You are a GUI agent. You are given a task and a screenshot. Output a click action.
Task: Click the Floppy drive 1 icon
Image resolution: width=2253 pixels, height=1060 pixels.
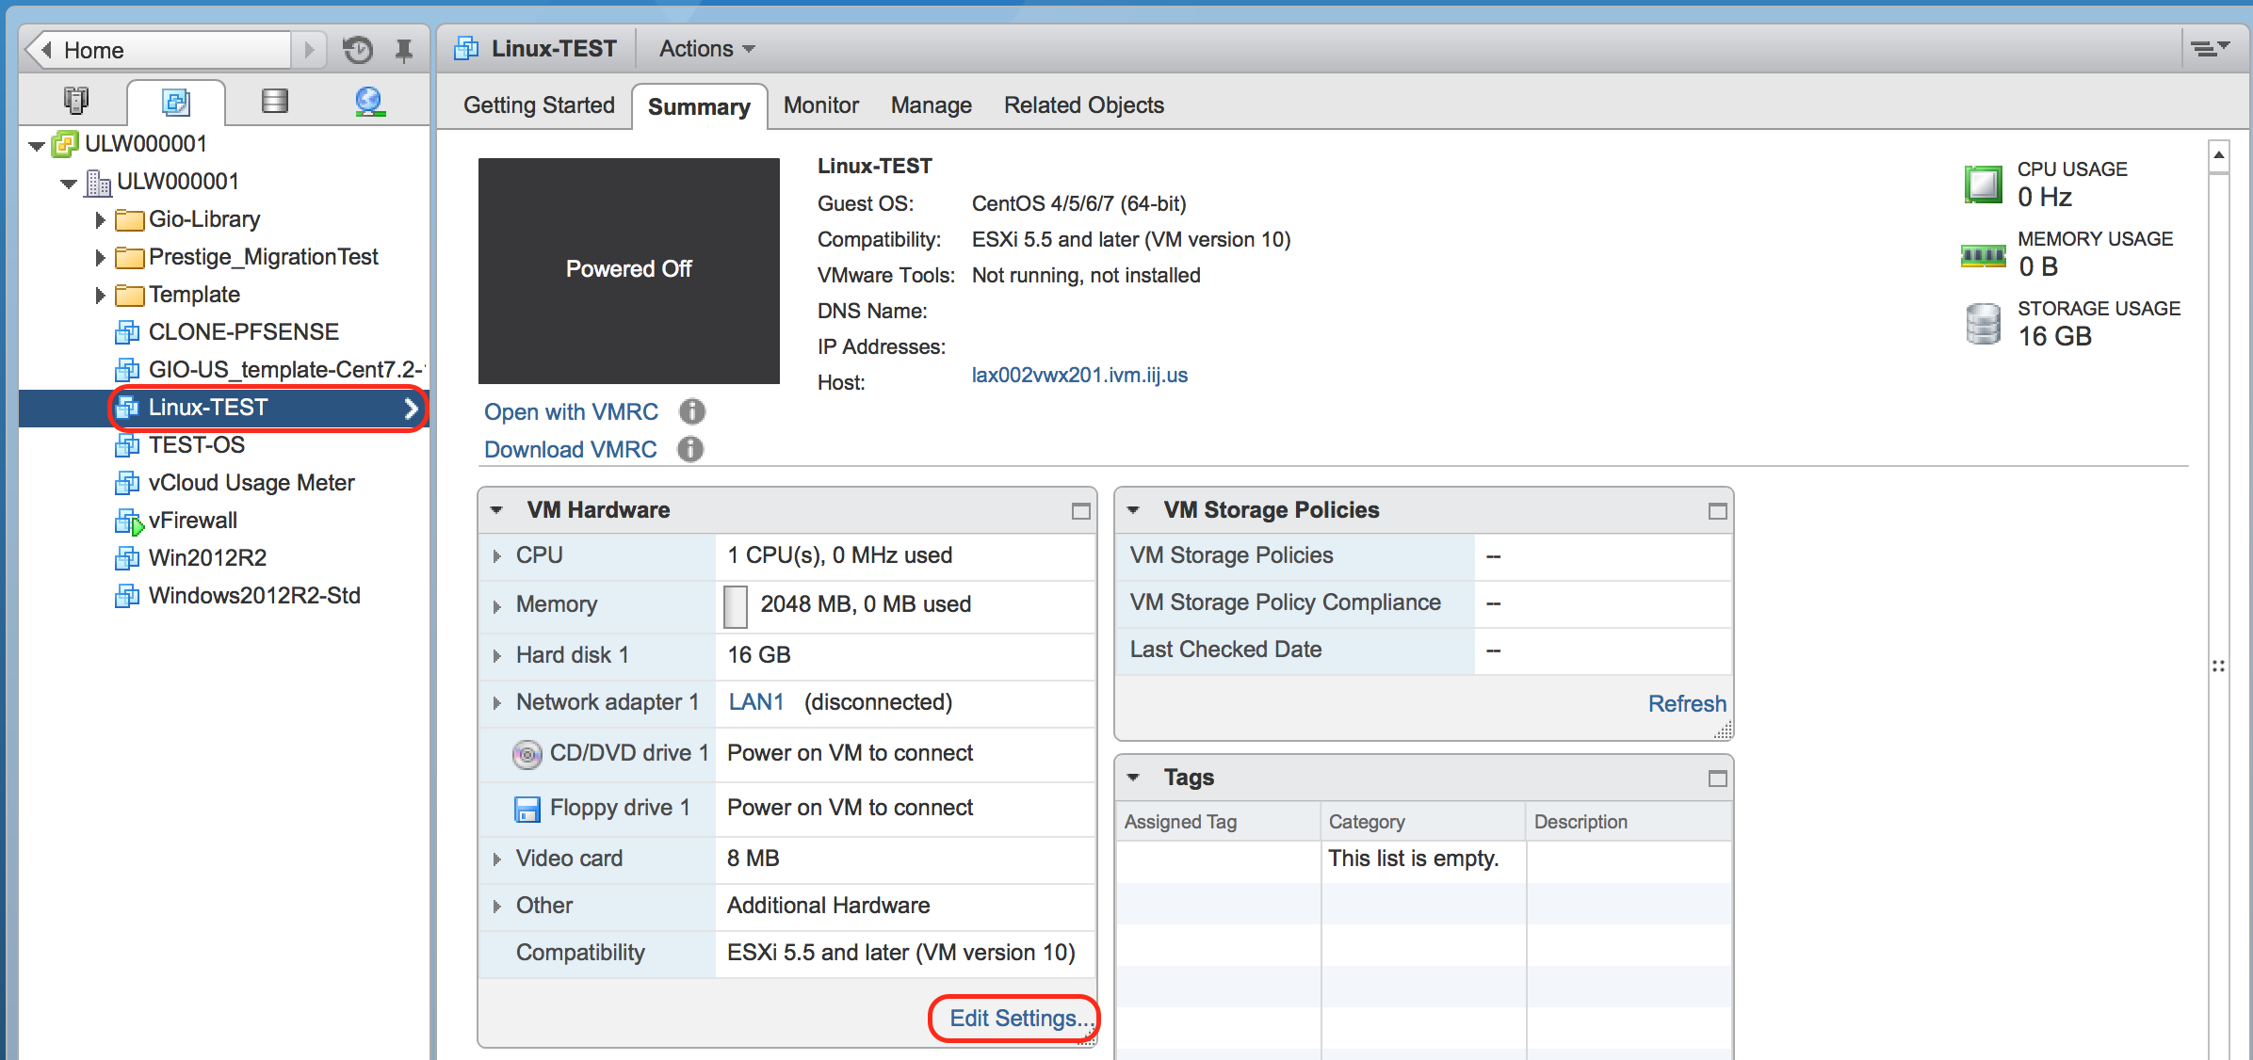(x=527, y=809)
